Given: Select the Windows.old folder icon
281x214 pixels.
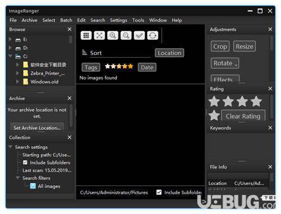Looking at the screenshot, I should (x=25, y=82).
